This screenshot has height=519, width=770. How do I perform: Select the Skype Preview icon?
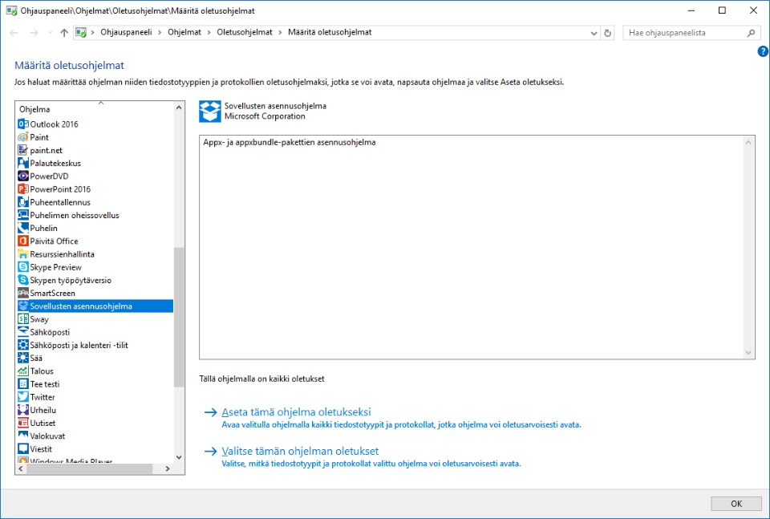click(22, 267)
